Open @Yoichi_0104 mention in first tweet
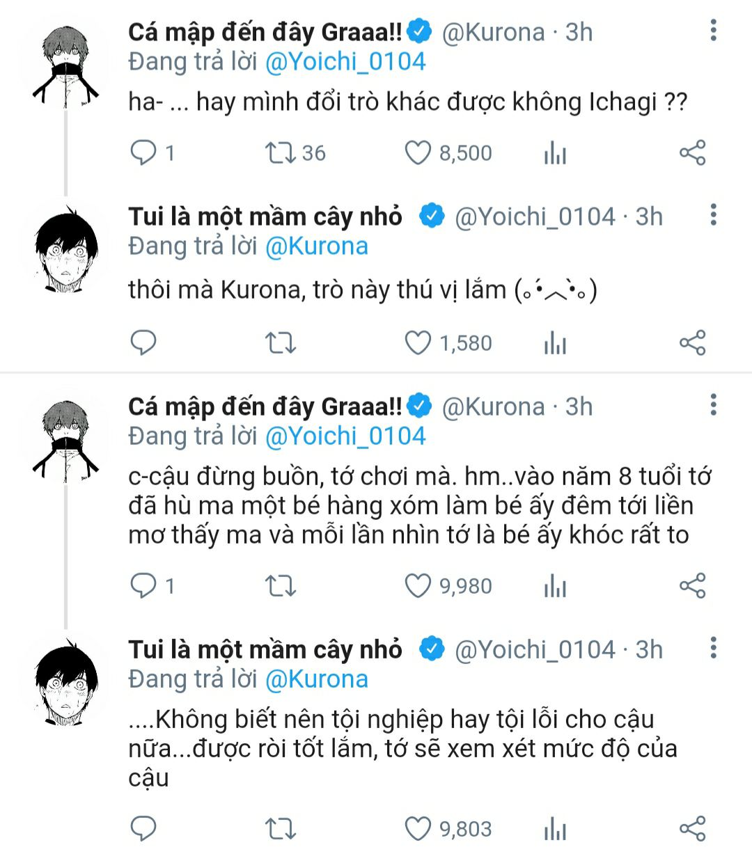The width and height of the screenshot is (752, 854). (x=345, y=62)
